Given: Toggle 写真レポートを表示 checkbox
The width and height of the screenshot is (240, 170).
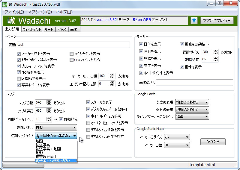Looking at the screenshot, I should click(19, 85).
